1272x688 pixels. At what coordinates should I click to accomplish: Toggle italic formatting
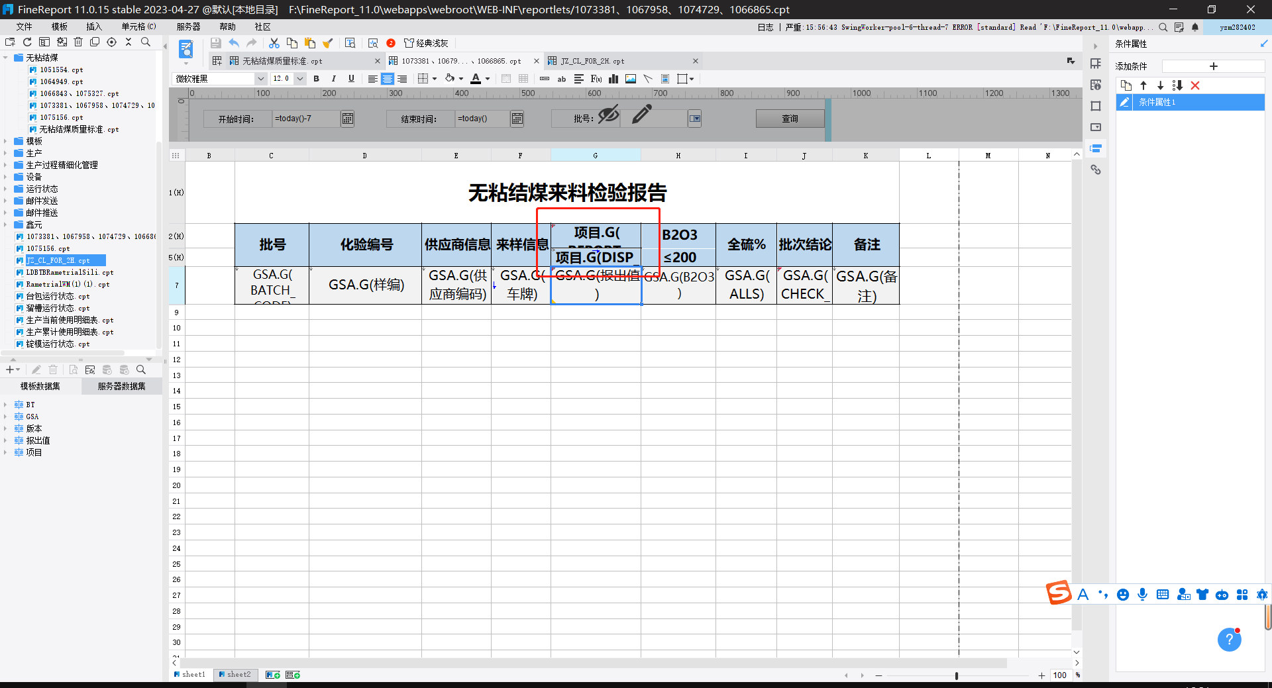pyautogui.click(x=334, y=79)
